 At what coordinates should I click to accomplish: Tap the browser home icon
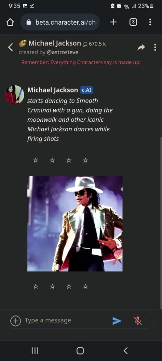click(x=10, y=22)
